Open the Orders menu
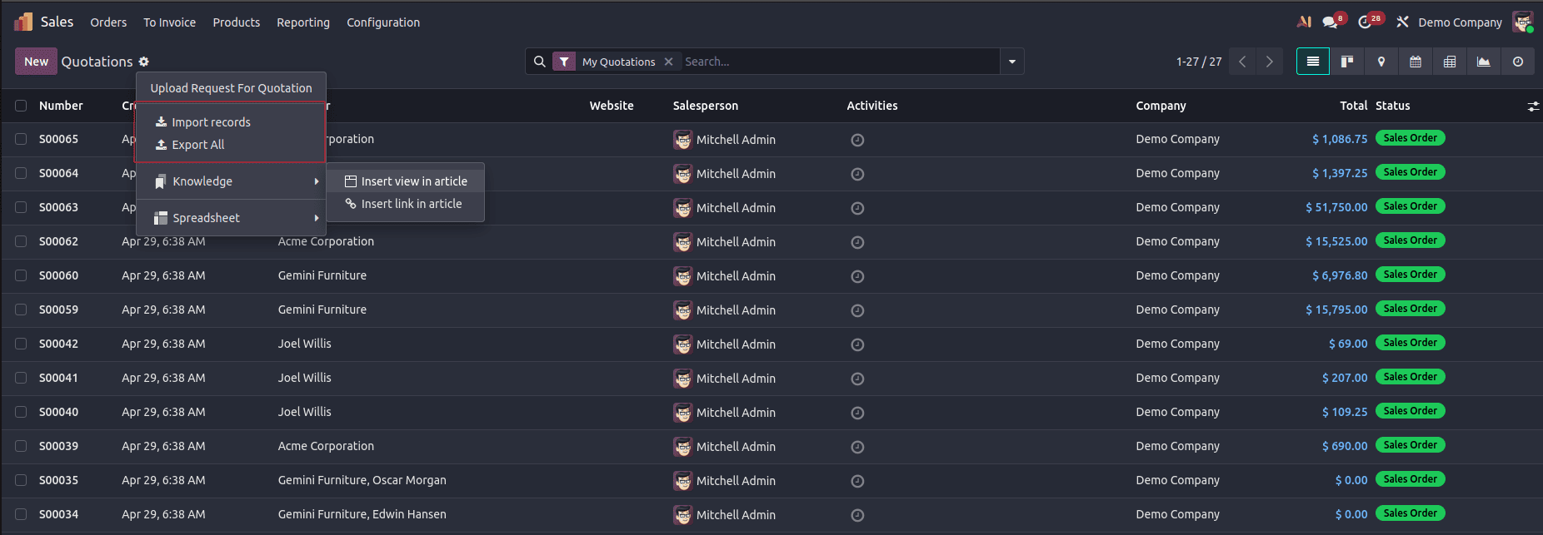1543x535 pixels. (108, 22)
